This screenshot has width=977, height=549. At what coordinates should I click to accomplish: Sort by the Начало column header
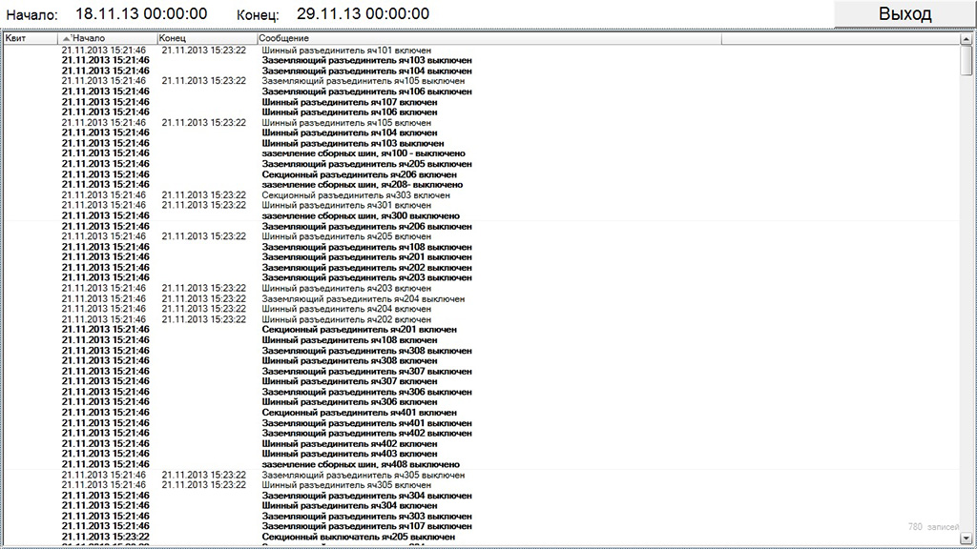[107, 38]
